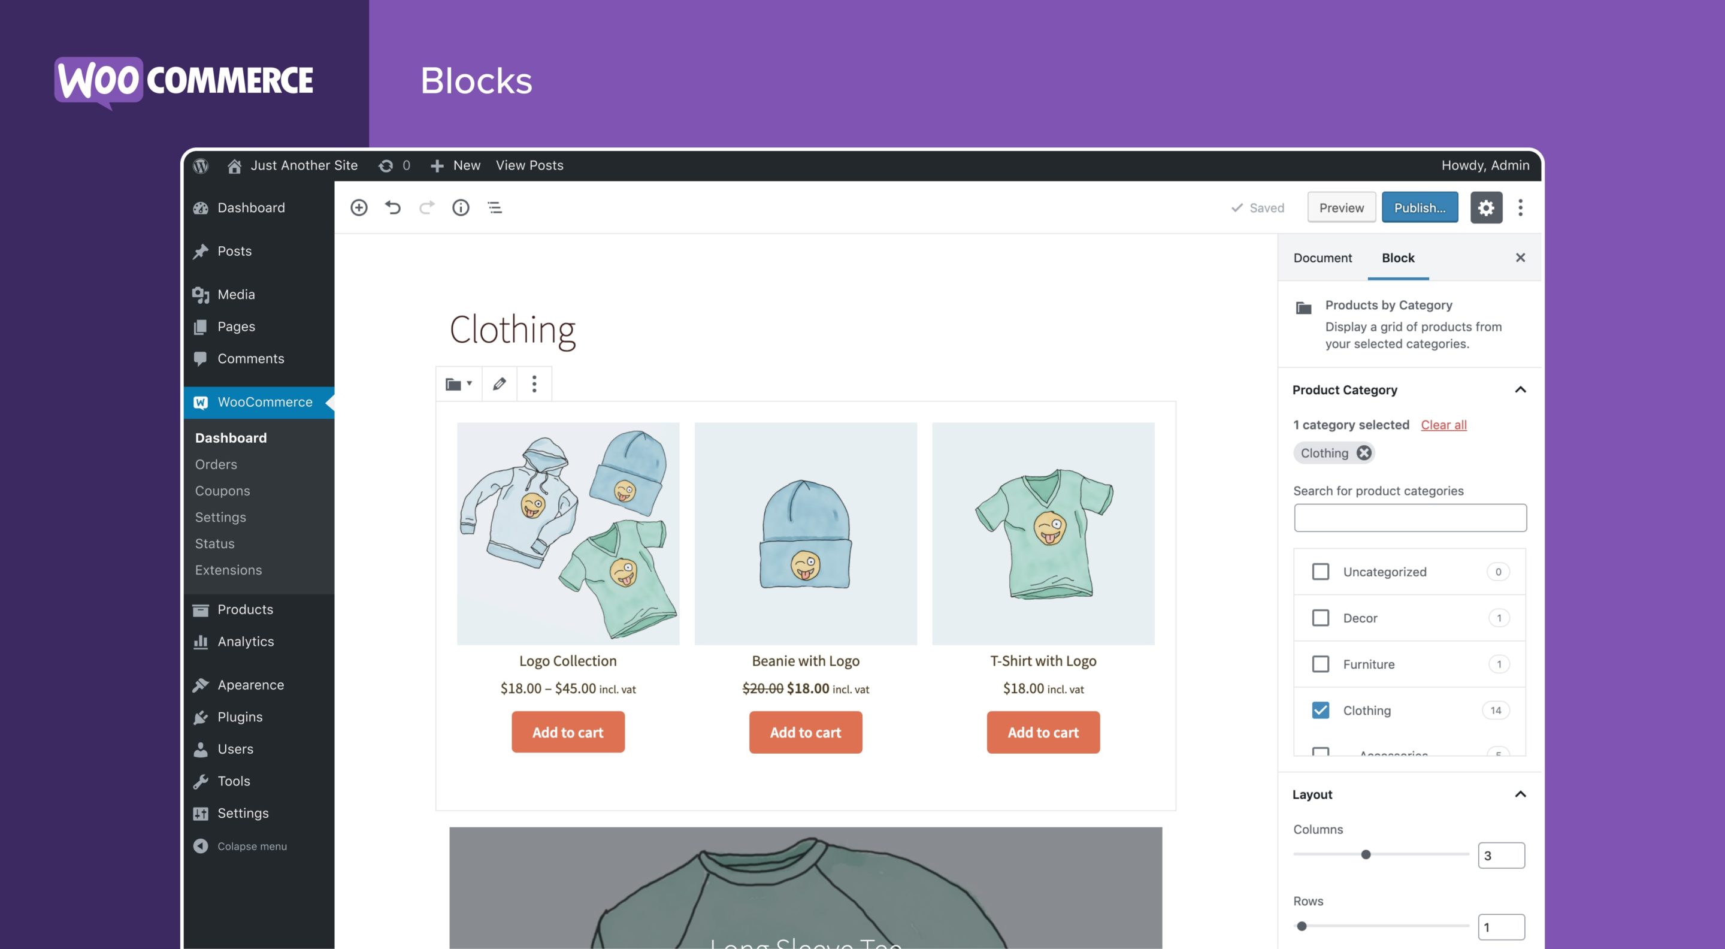Click the block edit pencil icon
The height and width of the screenshot is (949, 1725).
(x=499, y=383)
